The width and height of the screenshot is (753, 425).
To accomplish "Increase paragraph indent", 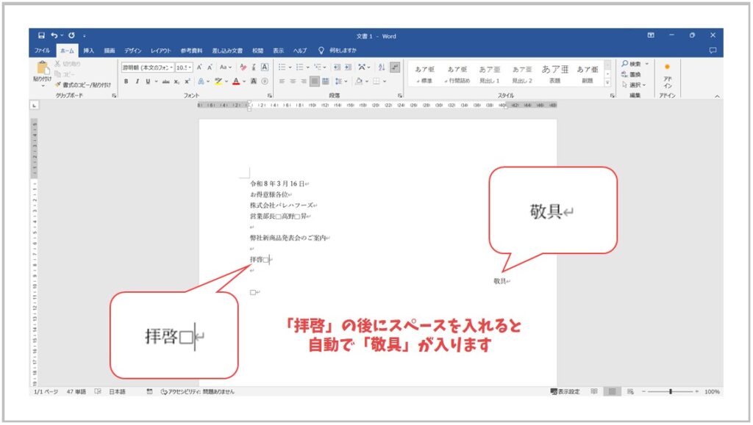I will [x=348, y=68].
